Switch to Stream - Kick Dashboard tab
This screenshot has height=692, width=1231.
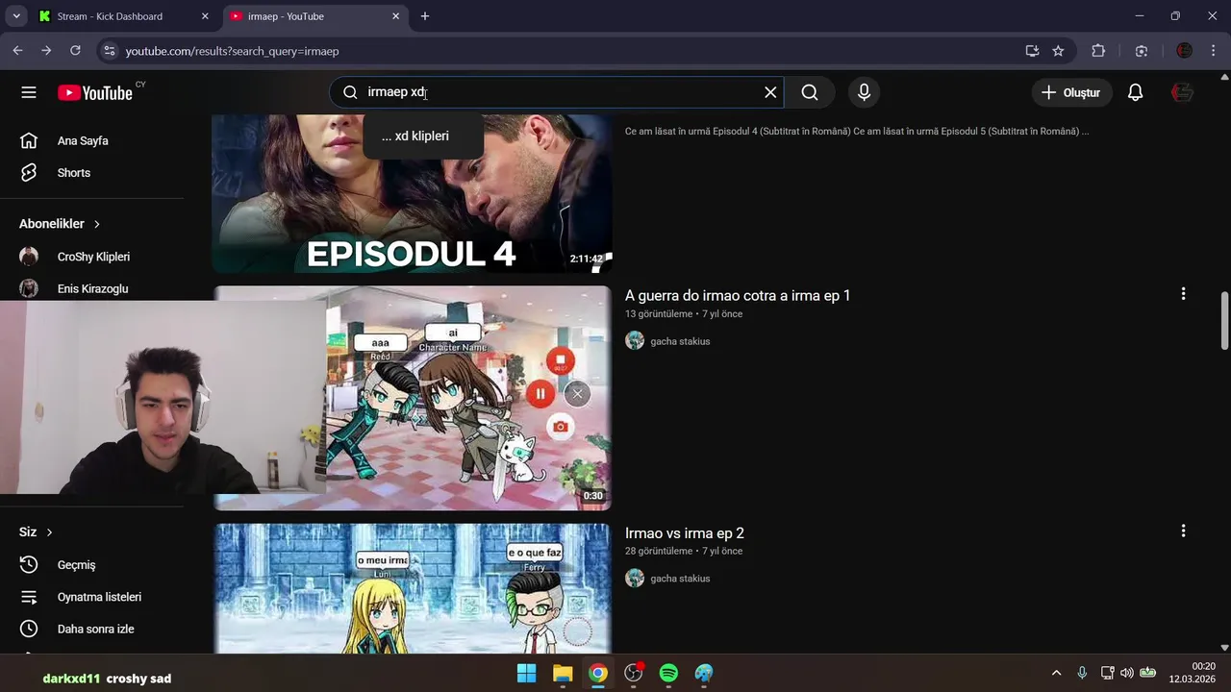(125, 16)
